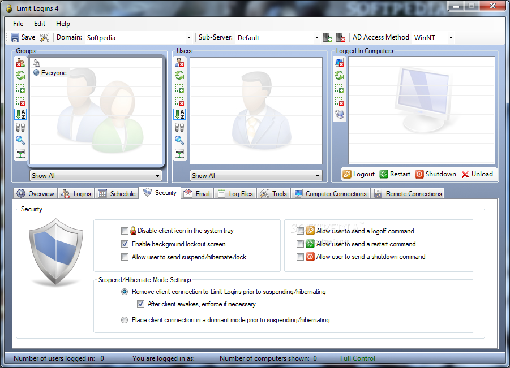
Task: Click the Full Control status text
Action: coord(358,358)
